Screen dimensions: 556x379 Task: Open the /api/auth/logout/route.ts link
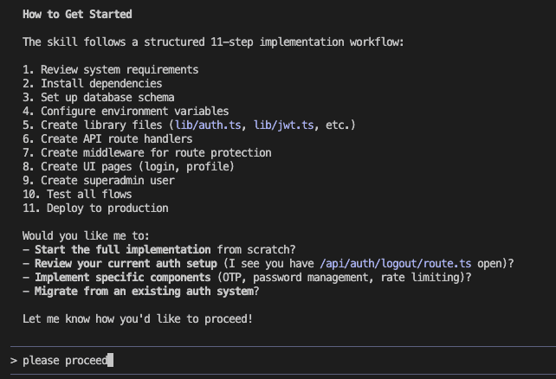[396, 264]
